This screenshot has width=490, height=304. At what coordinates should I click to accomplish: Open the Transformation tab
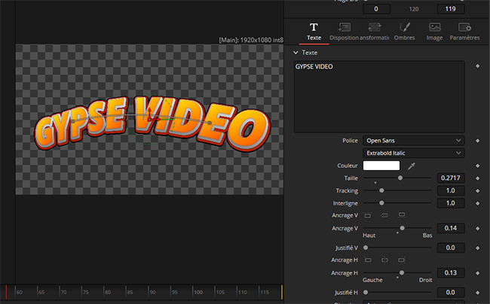point(374,32)
